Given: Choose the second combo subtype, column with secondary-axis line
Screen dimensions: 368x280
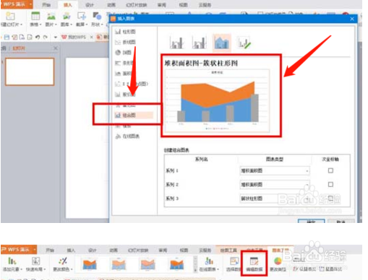Looking at the screenshot, I should (200, 43).
